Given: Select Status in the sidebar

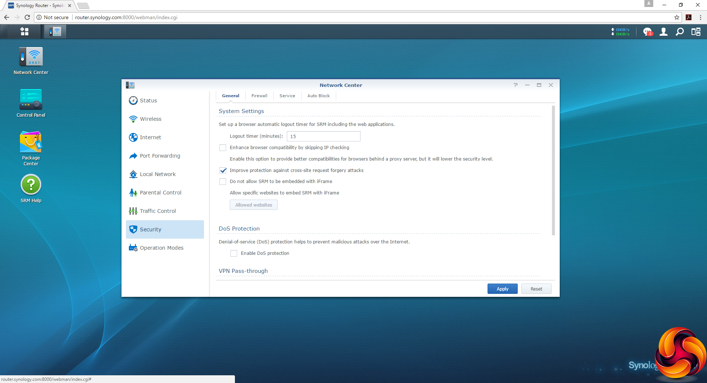Looking at the screenshot, I should 165,101.
